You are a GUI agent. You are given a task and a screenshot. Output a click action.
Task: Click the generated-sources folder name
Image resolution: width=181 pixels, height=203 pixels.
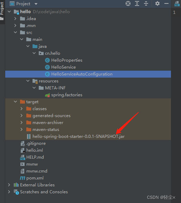coord(52,116)
